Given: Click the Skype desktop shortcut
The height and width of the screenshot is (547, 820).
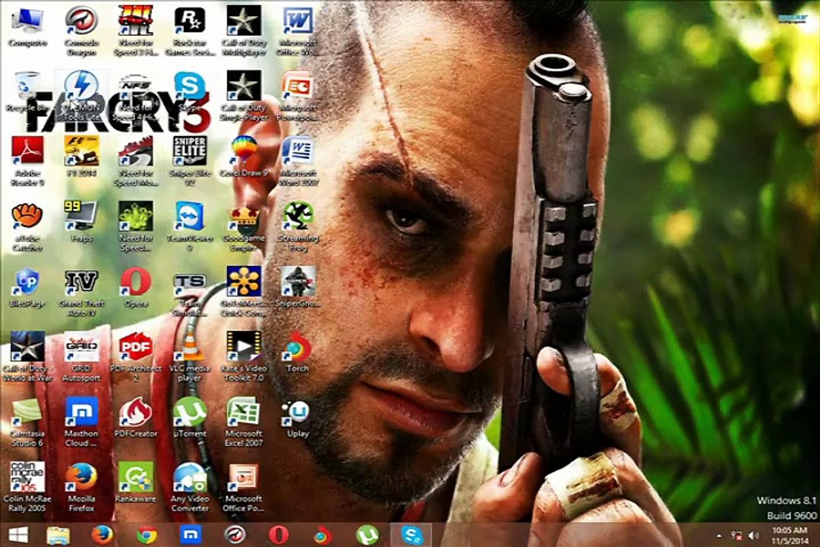Looking at the screenshot, I should point(190,93).
